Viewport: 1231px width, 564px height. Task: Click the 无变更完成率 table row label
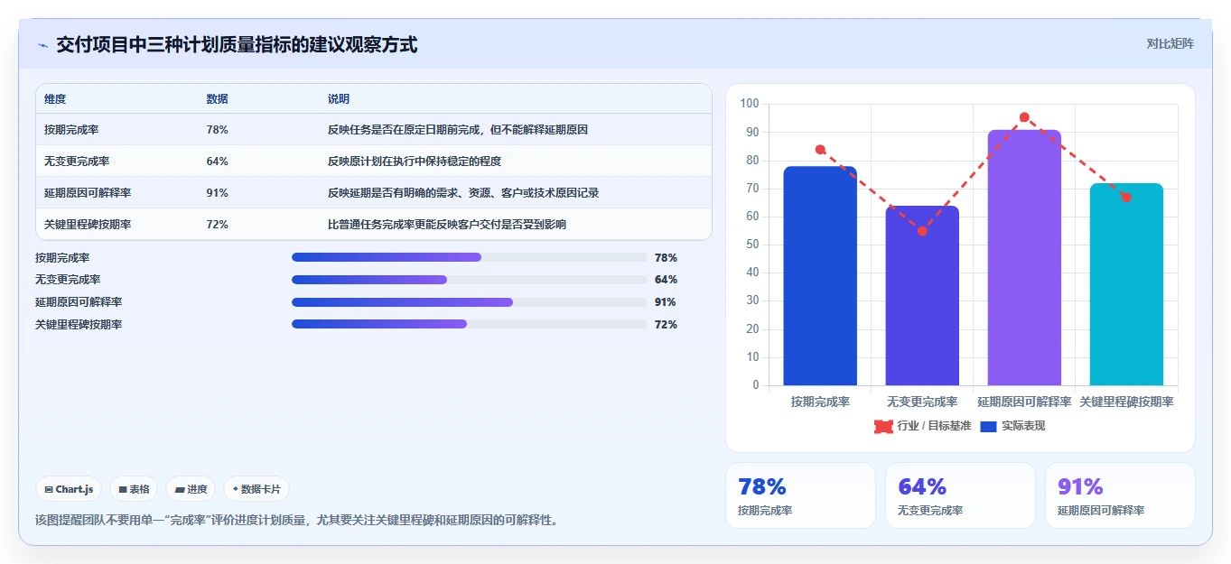pyautogui.click(x=77, y=162)
